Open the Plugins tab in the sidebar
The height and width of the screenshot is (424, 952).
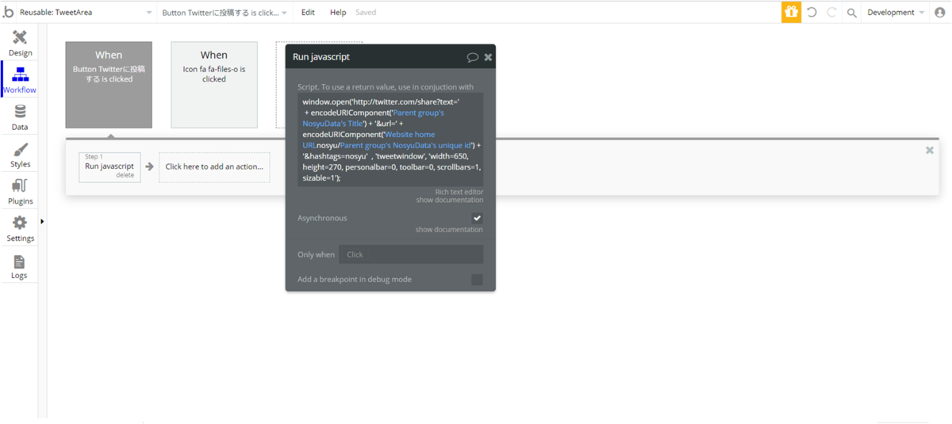click(20, 191)
